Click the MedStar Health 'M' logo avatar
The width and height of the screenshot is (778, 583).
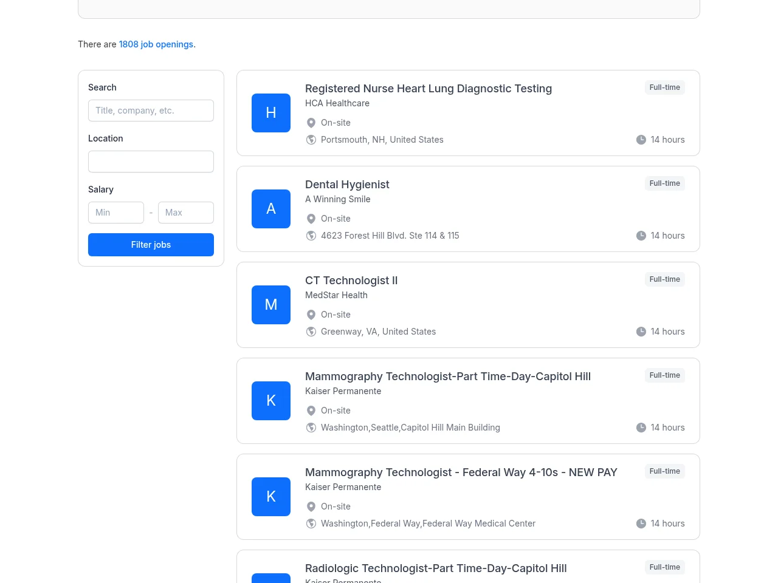271,305
